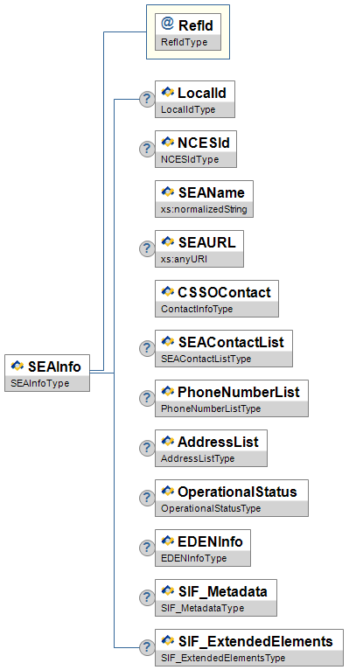Click the question mark next to SIF_Metadata
This screenshot has height=670, width=363.
tap(147, 597)
